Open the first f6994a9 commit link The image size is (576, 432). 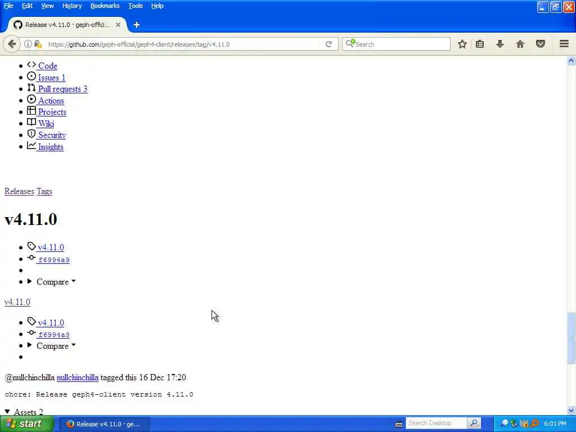tap(53, 260)
